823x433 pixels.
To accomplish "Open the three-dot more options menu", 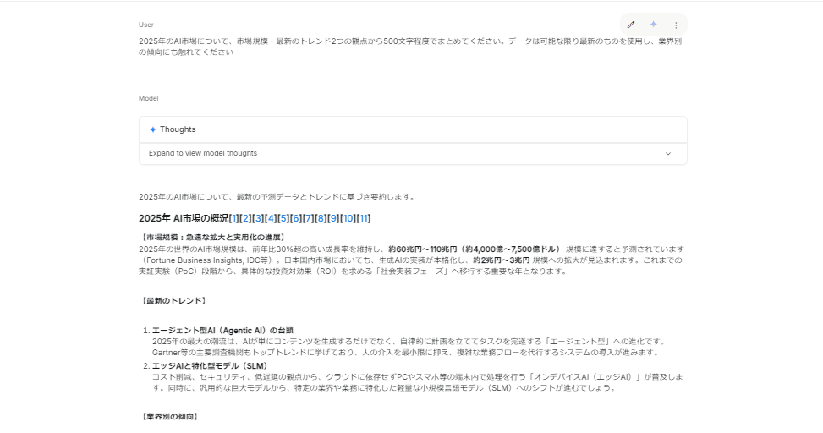I will pos(676,25).
